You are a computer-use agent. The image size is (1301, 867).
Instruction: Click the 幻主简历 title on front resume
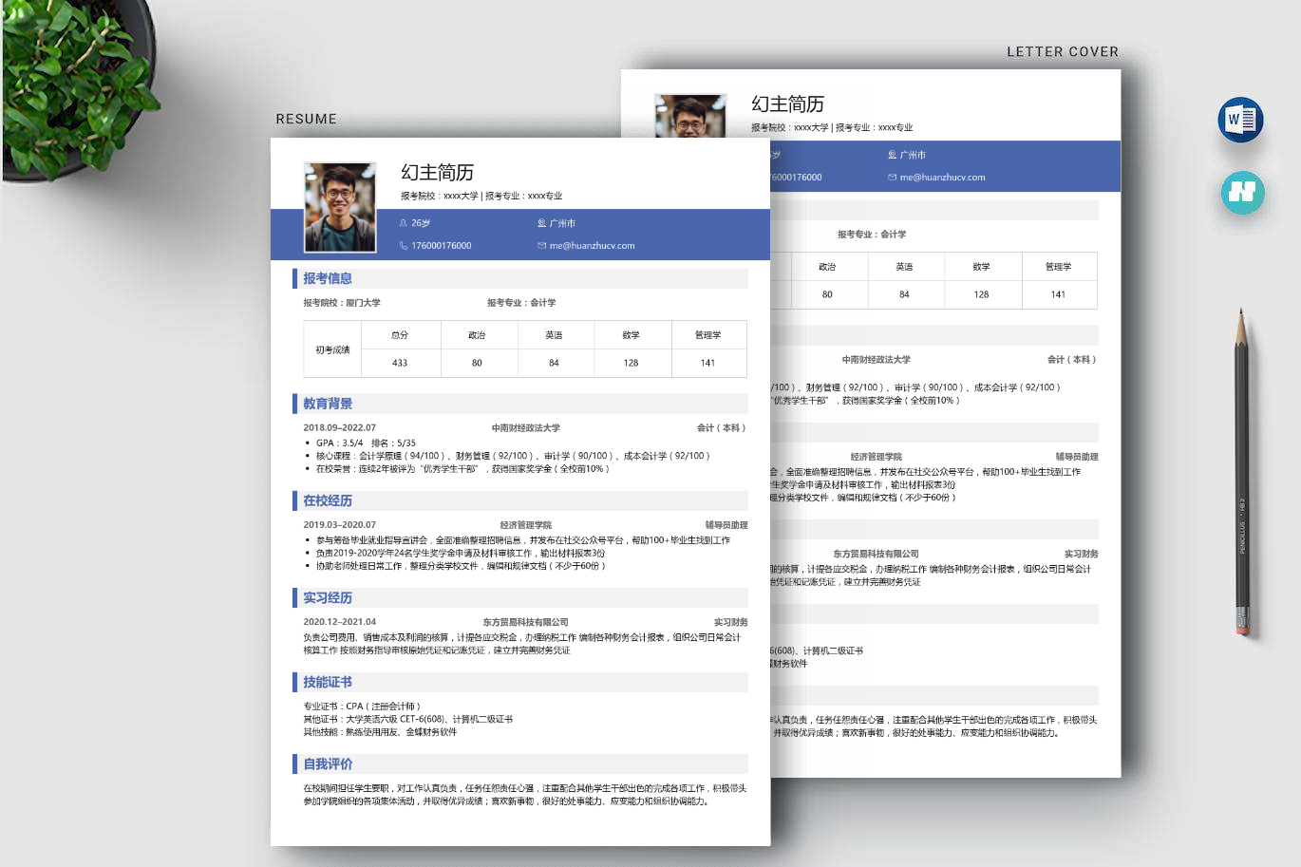click(x=437, y=172)
